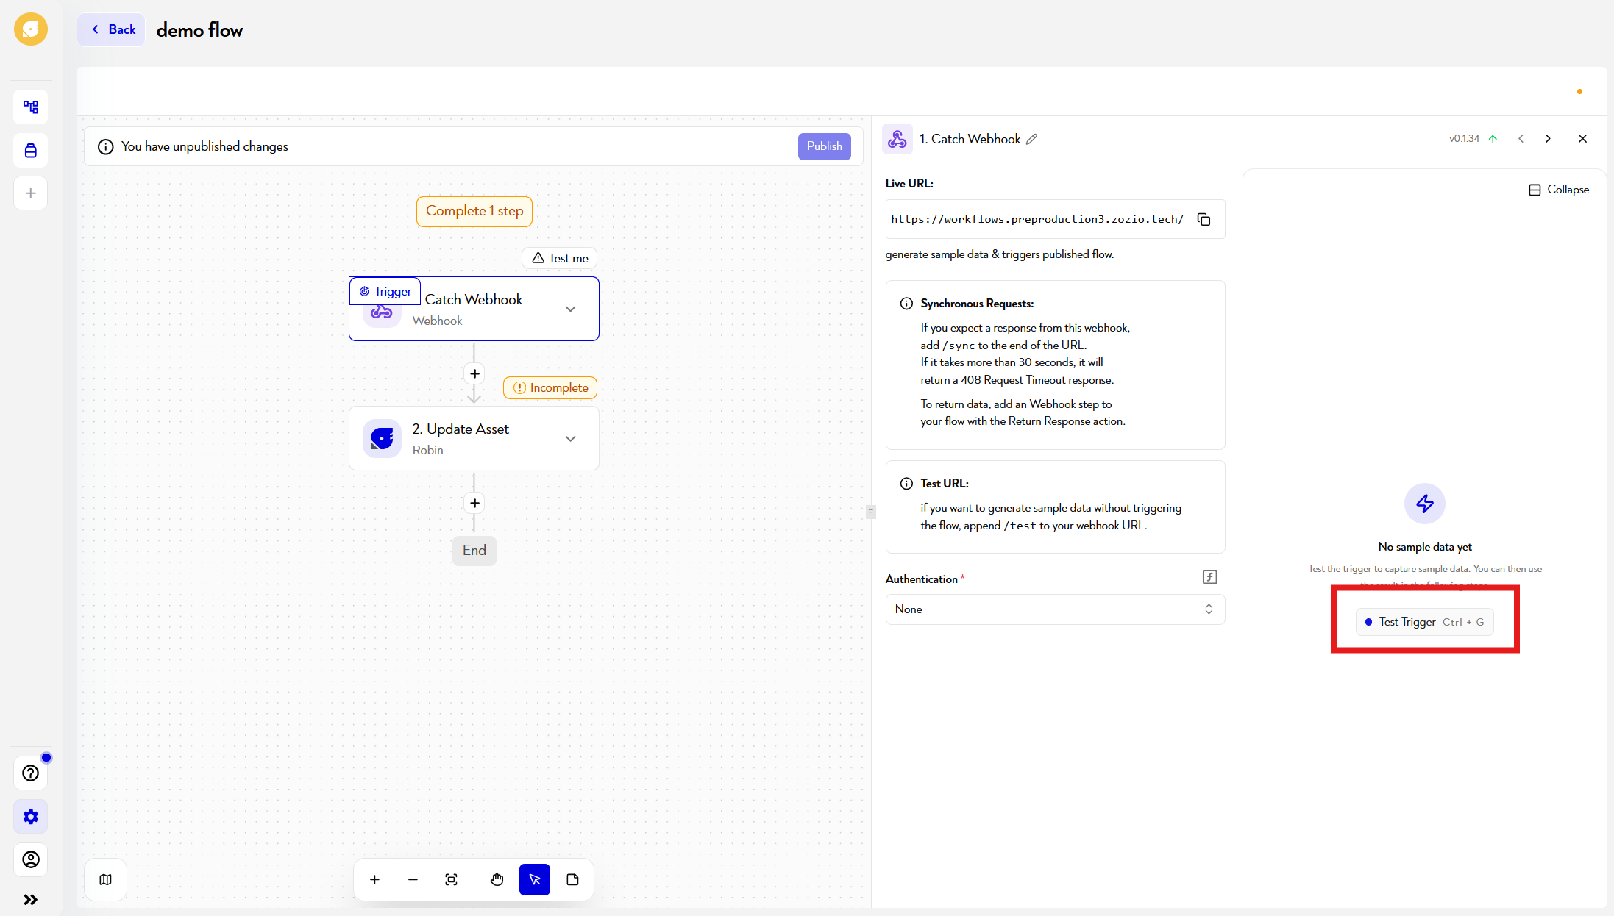Viewport: 1614px width, 916px height.
Task: Click the Complete 1 step badge
Action: (474, 211)
